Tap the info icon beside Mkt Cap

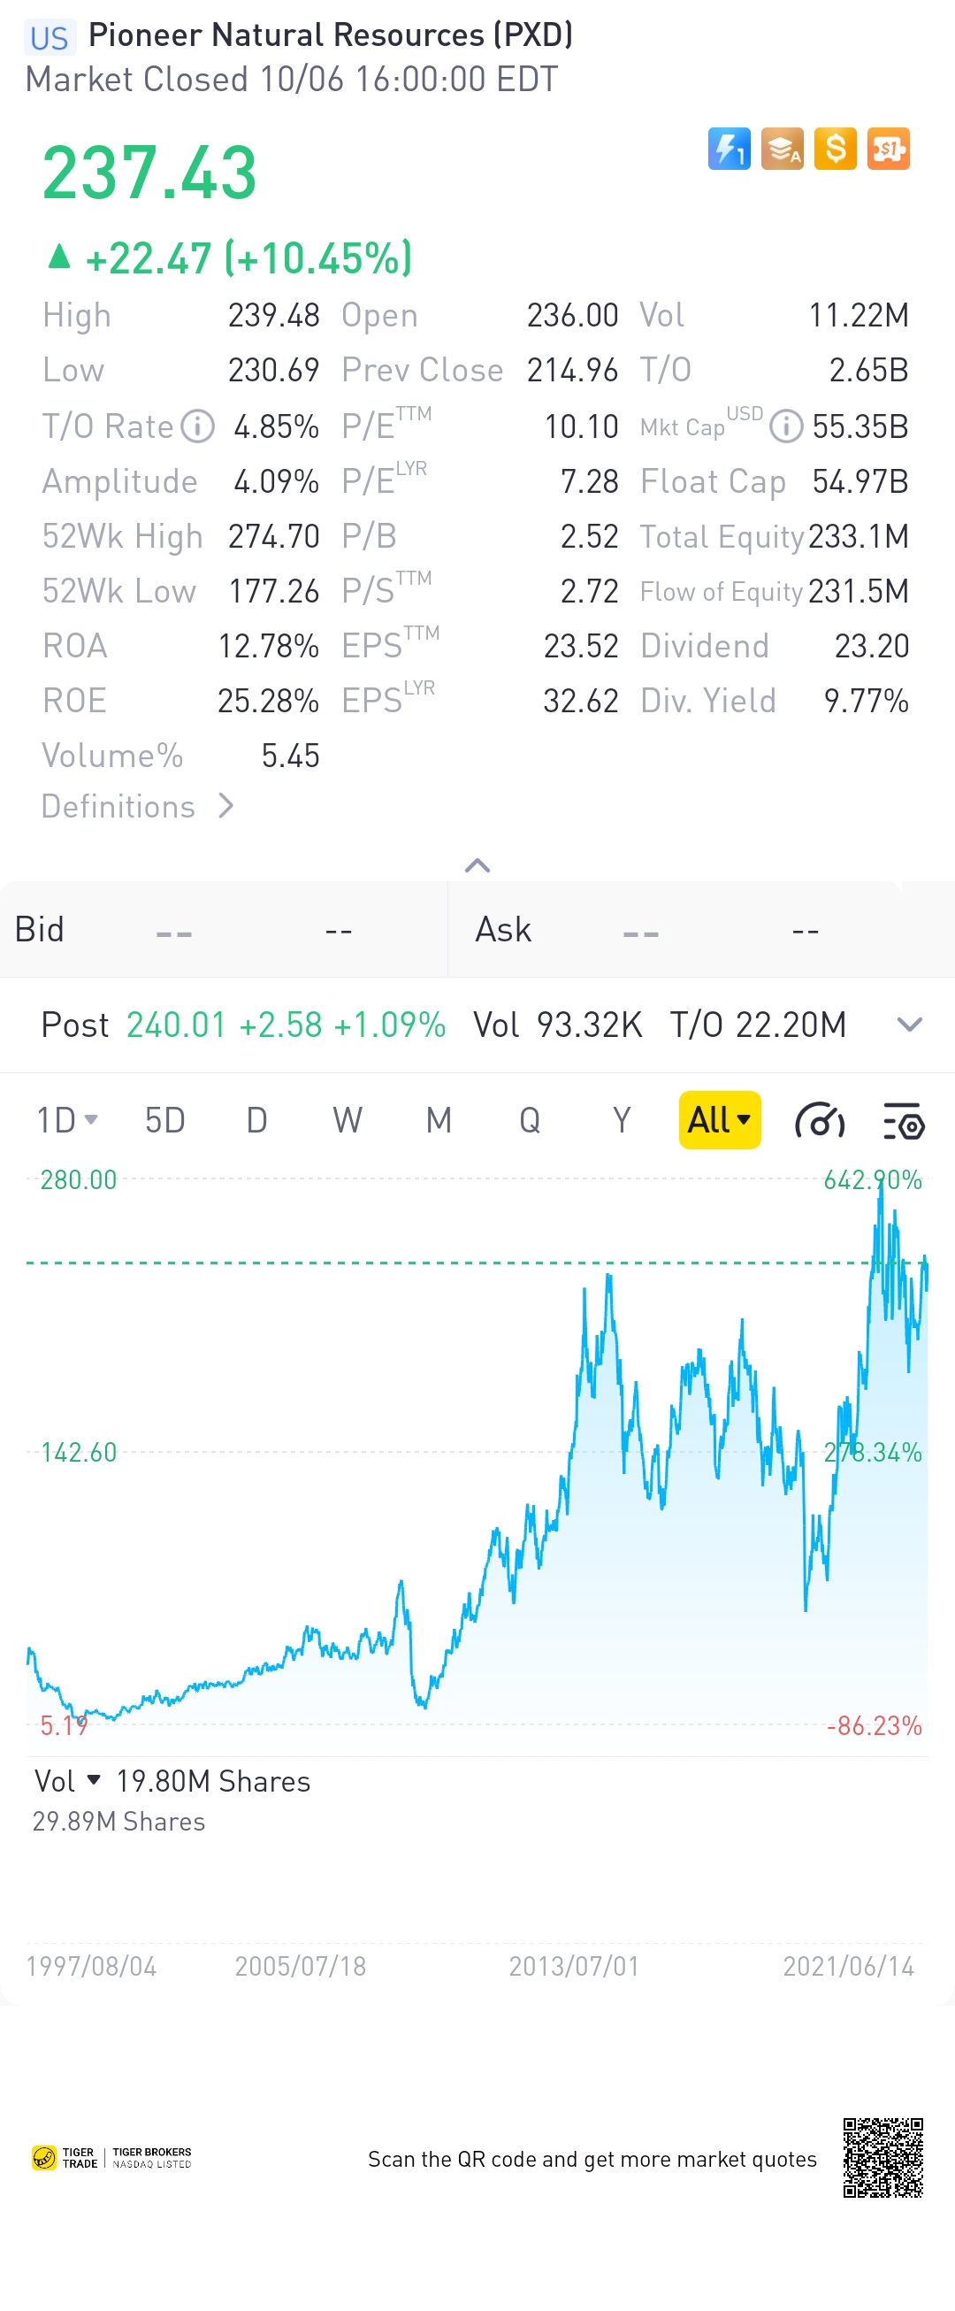(x=785, y=426)
